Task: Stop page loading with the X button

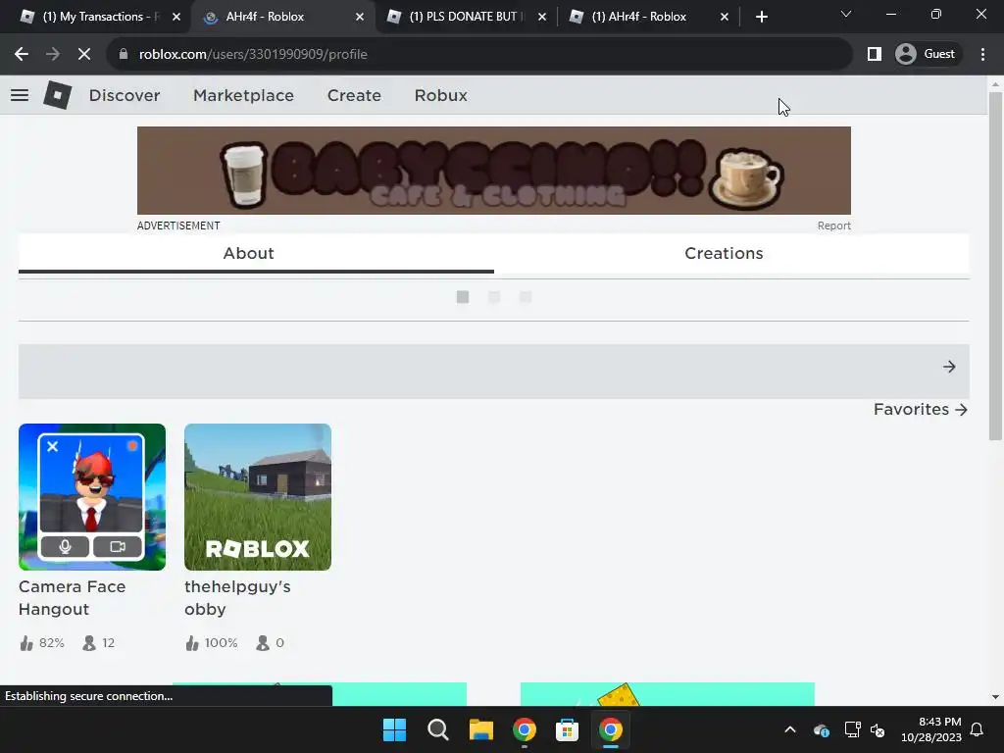Action: click(84, 55)
